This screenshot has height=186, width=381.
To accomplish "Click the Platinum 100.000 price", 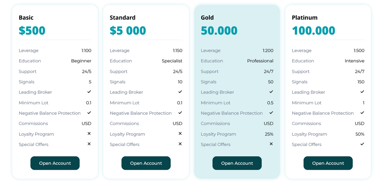I will click(313, 31).
